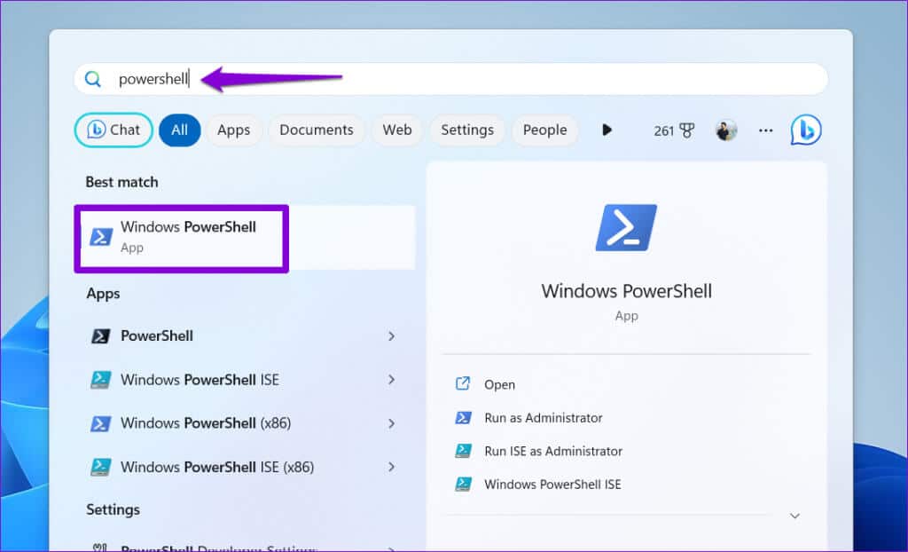
Task: Open the user profile avatar
Action: (x=726, y=130)
